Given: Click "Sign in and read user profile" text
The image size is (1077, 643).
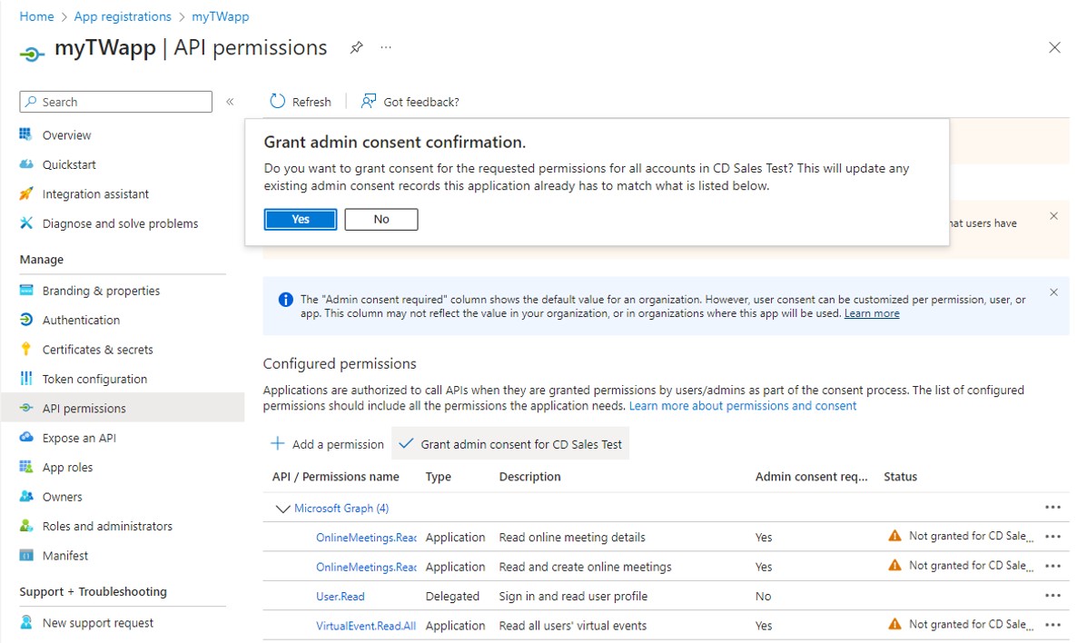Looking at the screenshot, I should 573,597.
